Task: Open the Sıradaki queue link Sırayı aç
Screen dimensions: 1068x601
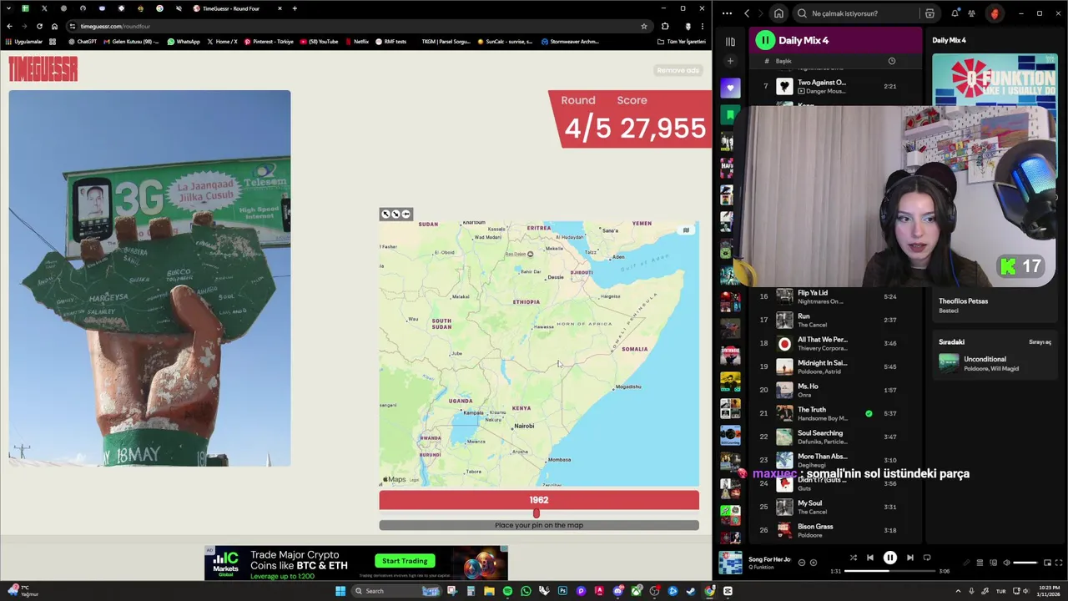Action: pos(1040,342)
